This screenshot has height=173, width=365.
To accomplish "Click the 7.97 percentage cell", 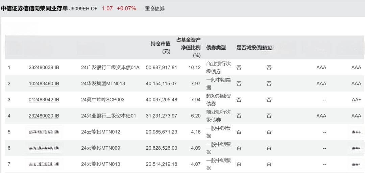I will (x=196, y=83).
